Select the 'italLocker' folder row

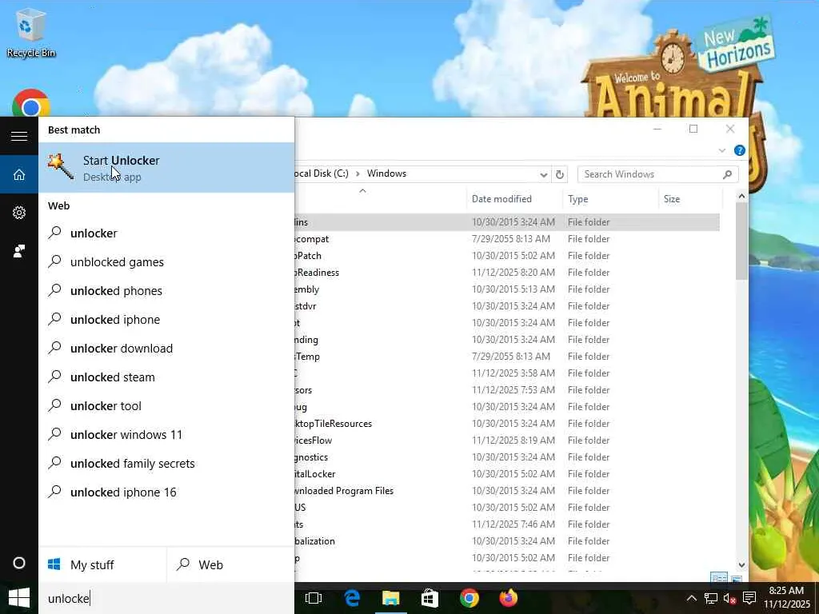pos(507,474)
